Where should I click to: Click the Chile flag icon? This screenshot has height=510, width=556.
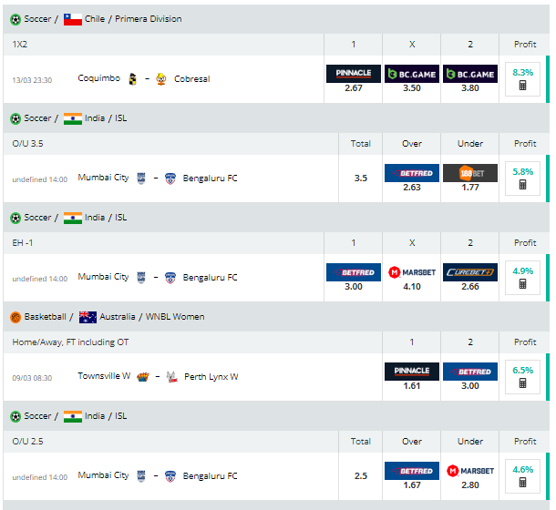(73, 19)
